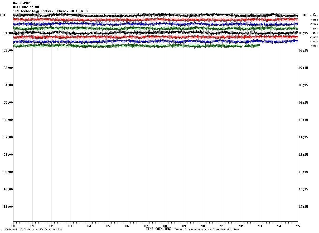The width and height of the screenshot is (319, 233).
Task: Select the minute 07 axis marker
Action: click(x=146, y=226)
